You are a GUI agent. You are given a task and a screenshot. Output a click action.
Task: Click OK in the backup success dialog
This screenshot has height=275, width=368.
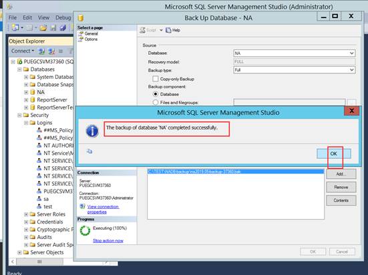coord(334,154)
